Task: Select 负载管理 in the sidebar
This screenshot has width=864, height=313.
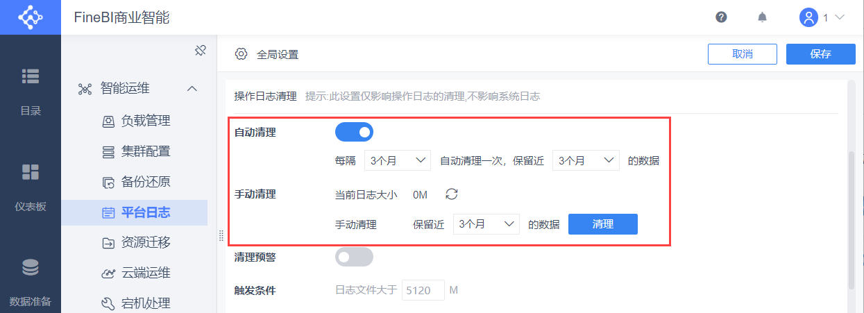Action: [145, 121]
